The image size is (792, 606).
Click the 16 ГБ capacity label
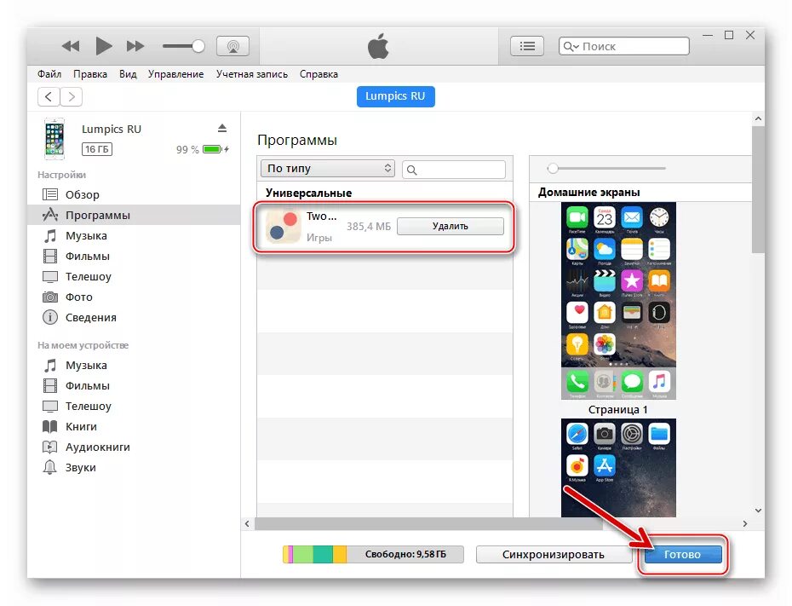97,150
